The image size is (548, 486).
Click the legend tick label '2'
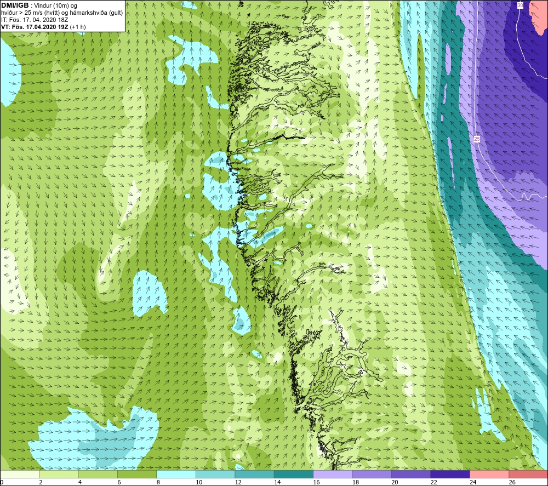coord(41,482)
